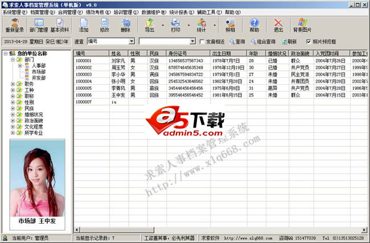Click the 编号 column header
The width and height of the screenshot is (370, 243).
(x=92, y=53)
